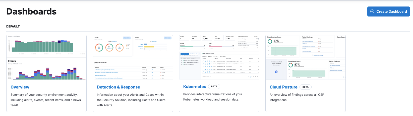Open the Overview dashboard title link
Screen dimensions: 413x116
point(20,87)
